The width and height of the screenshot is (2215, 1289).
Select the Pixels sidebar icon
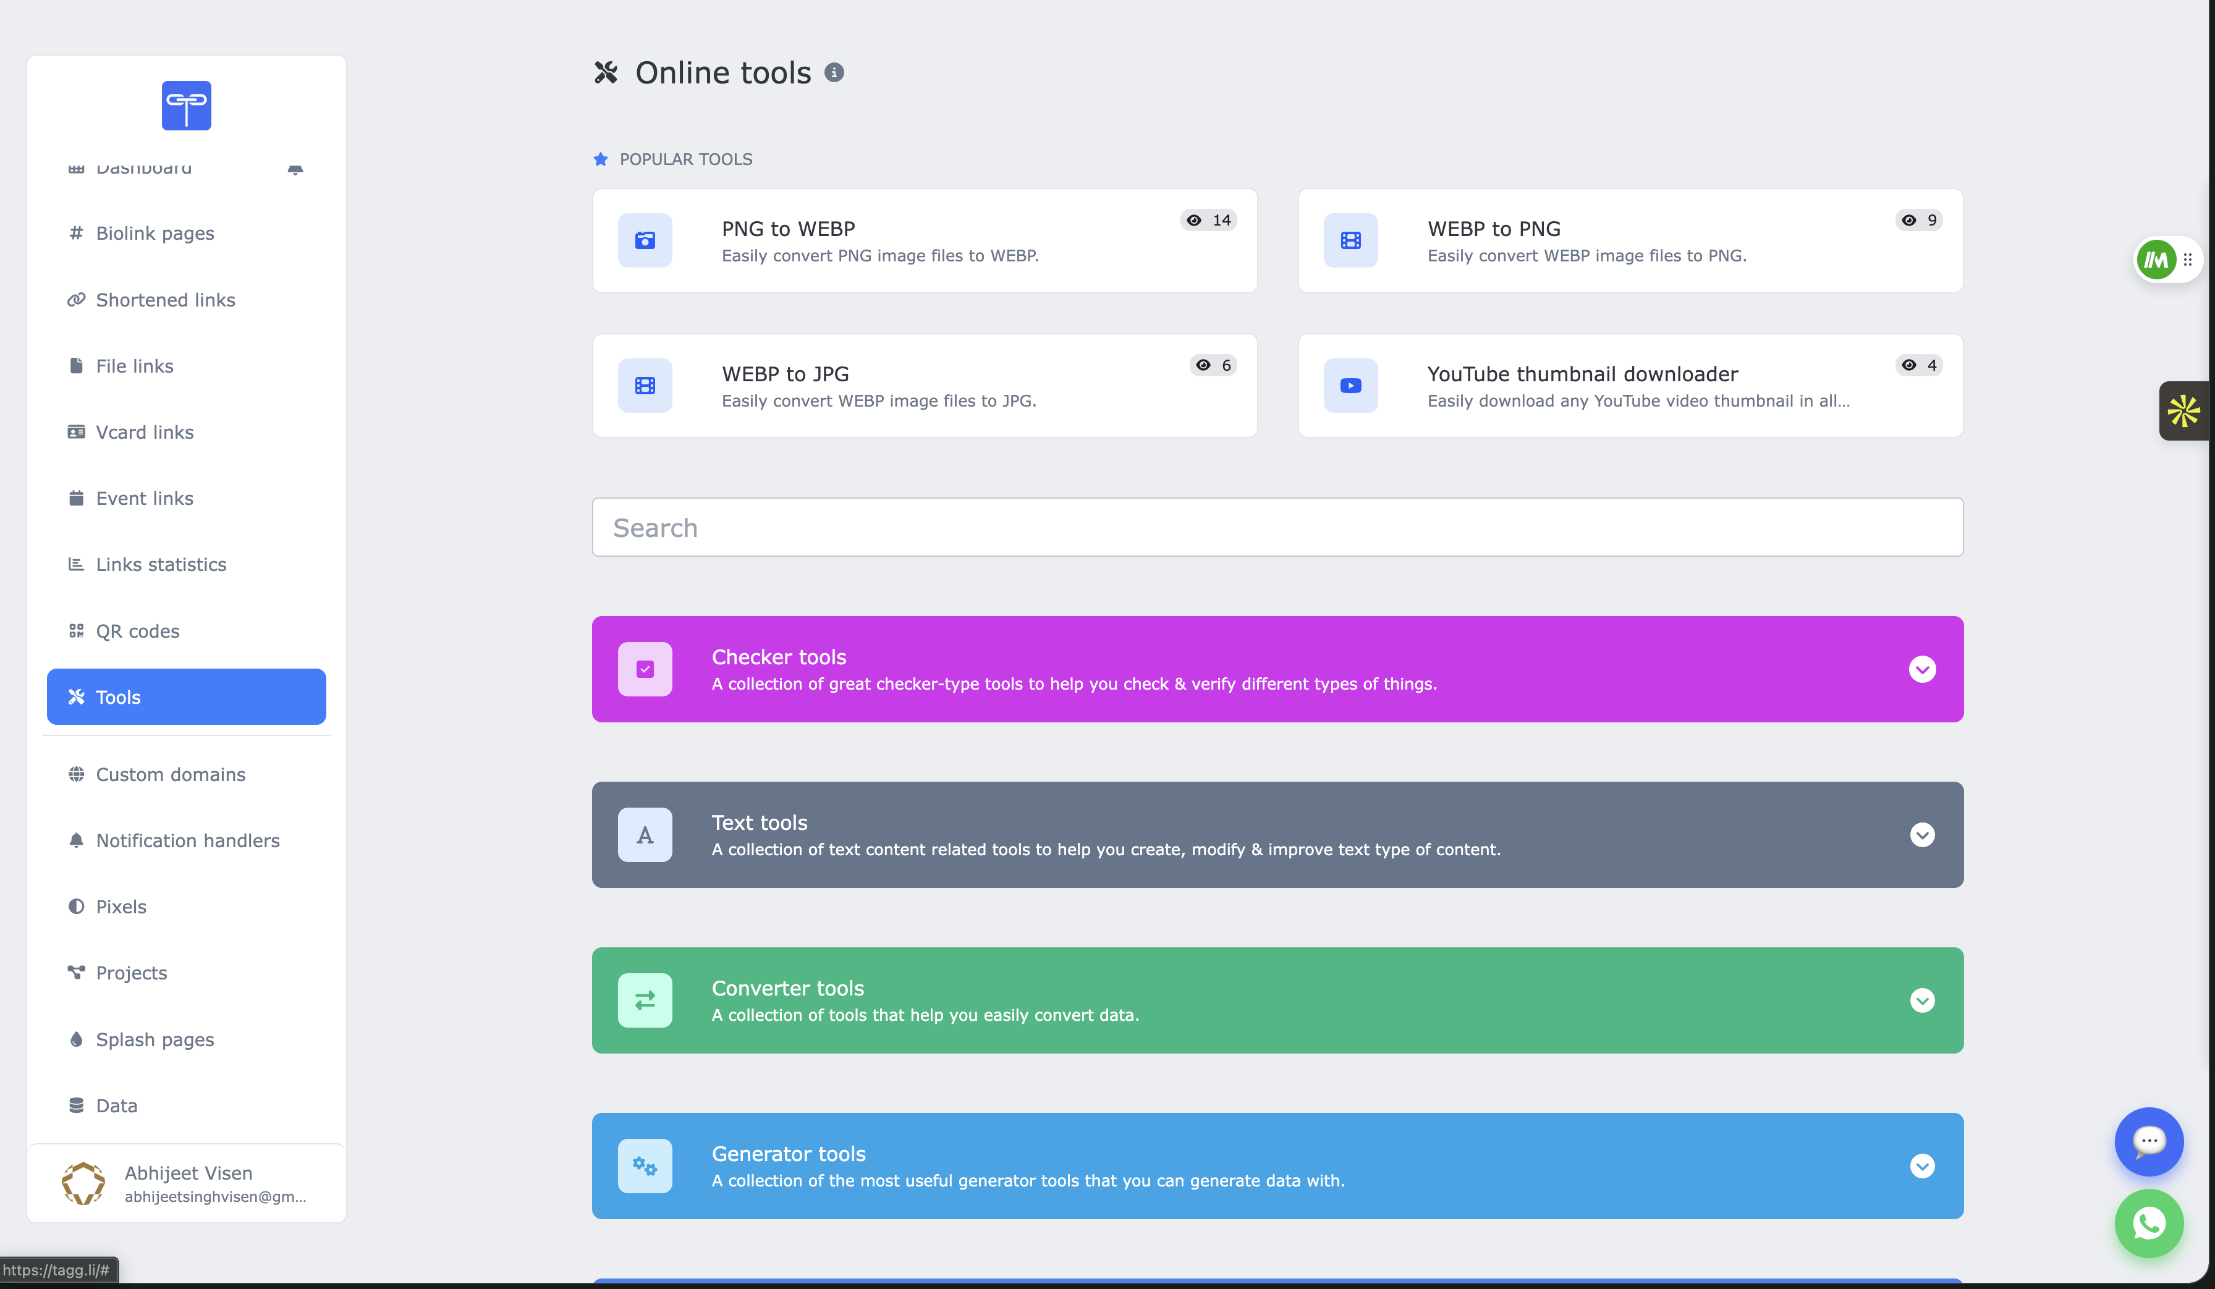[x=75, y=906]
